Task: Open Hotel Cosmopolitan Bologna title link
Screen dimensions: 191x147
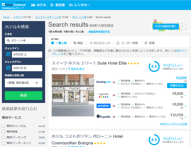Action: click(87, 140)
